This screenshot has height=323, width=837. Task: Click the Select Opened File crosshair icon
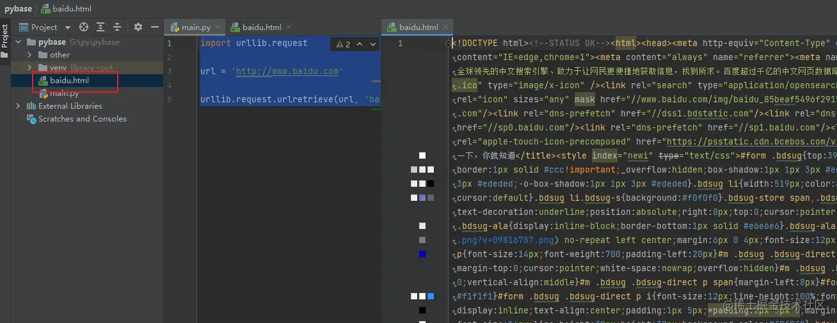pyautogui.click(x=84, y=27)
